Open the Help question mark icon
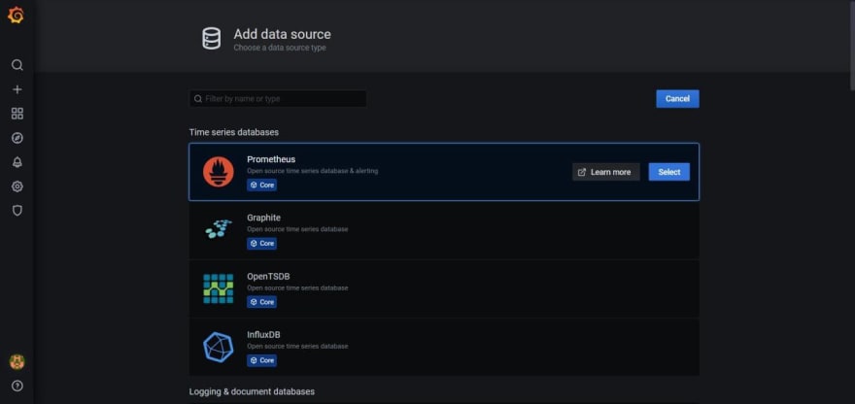 tap(17, 386)
